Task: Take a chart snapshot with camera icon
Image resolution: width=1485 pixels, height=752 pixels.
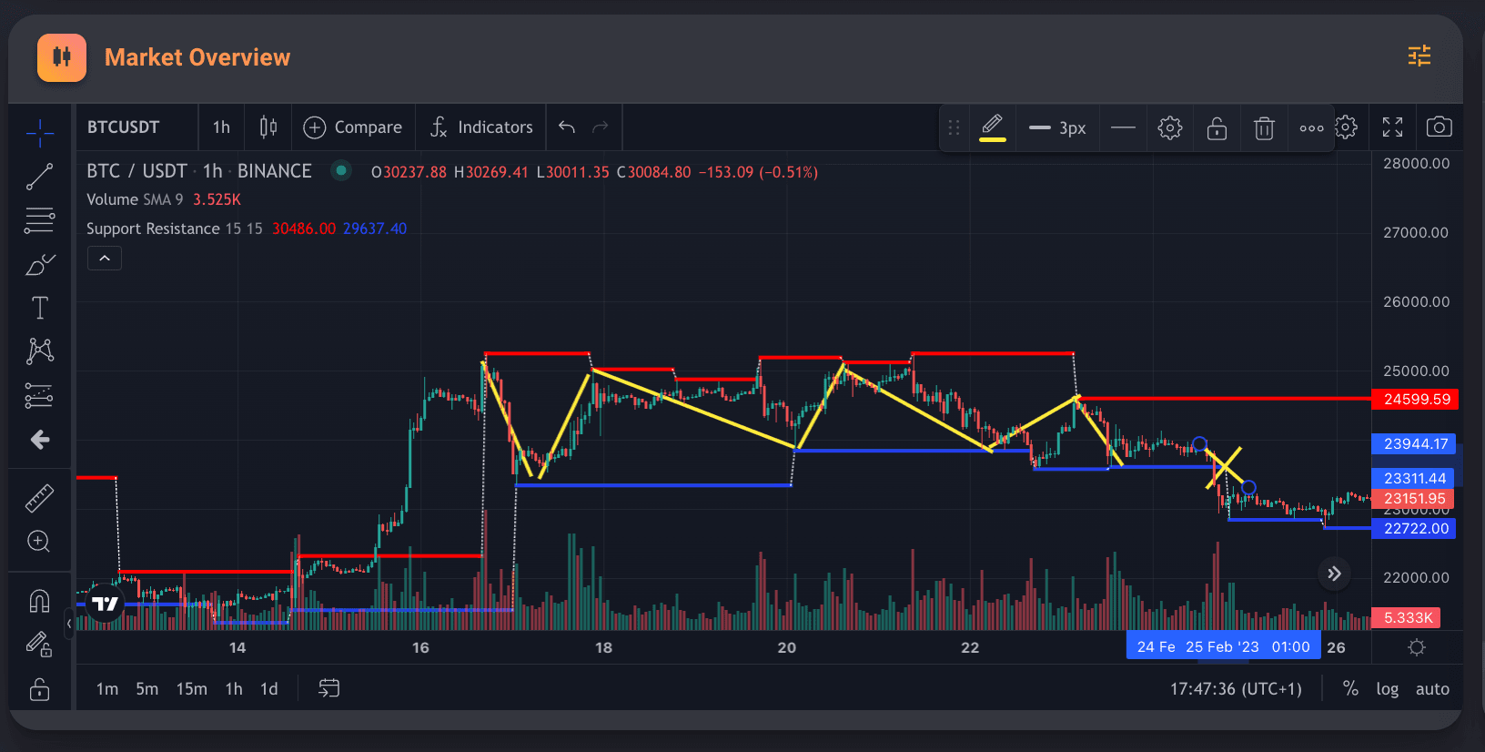Action: [x=1439, y=127]
